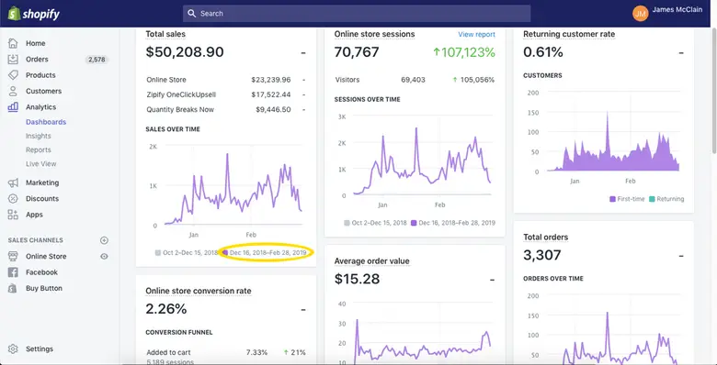Click the Total sales card title
Image resolution: width=717 pixels, height=365 pixels.
(165, 34)
